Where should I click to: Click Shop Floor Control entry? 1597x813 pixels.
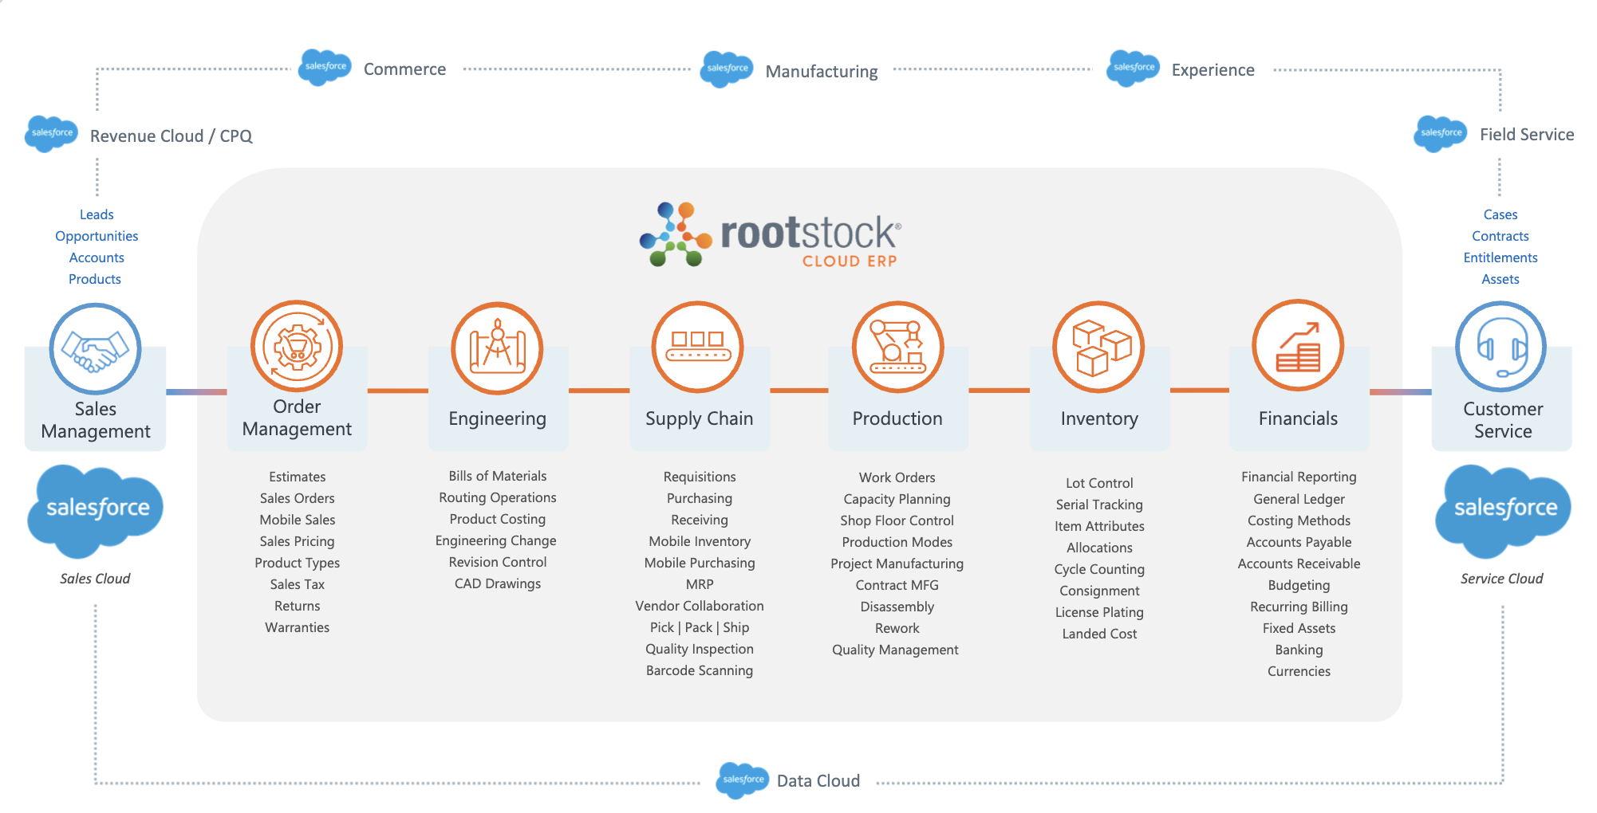[897, 520]
